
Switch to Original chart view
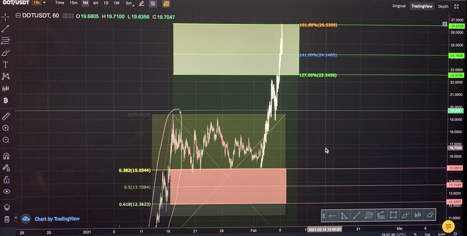[399, 6]
